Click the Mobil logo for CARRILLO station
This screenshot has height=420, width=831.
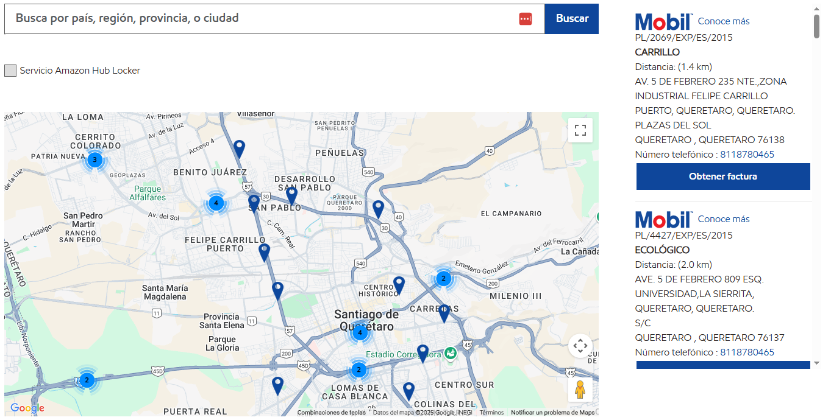[x=664, y=22]
